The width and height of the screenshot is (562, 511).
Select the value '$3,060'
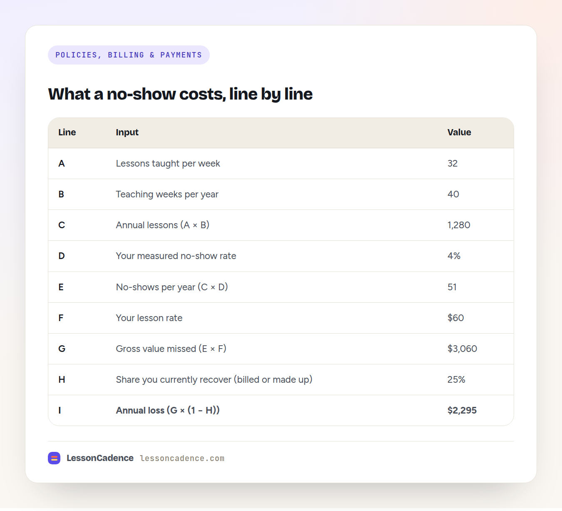[x=462, y=349]
